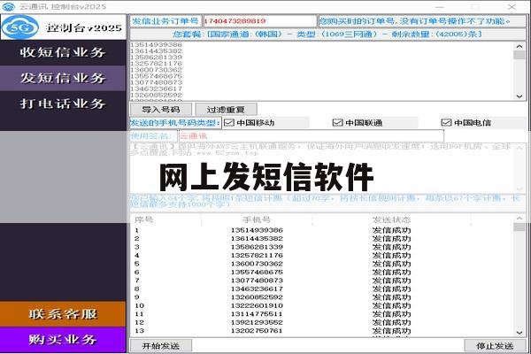531x354 pixels.
Task: Click the results table scroll-up arrow
Action: coord(519,219)
